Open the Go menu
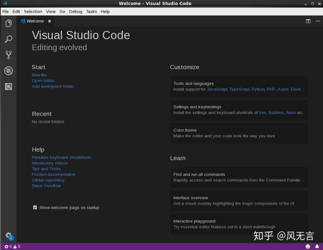Viewport: 323px width, 250px height. pyautogui.click(x=62, y=12)
